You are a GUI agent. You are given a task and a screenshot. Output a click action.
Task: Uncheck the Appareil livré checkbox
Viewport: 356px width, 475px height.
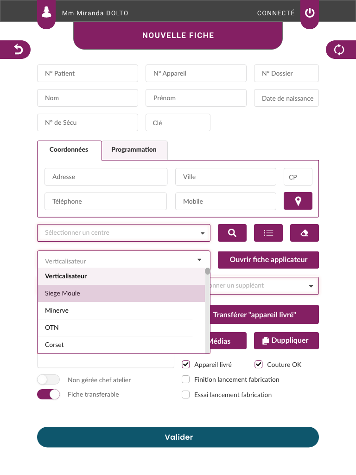coord(185,365)
